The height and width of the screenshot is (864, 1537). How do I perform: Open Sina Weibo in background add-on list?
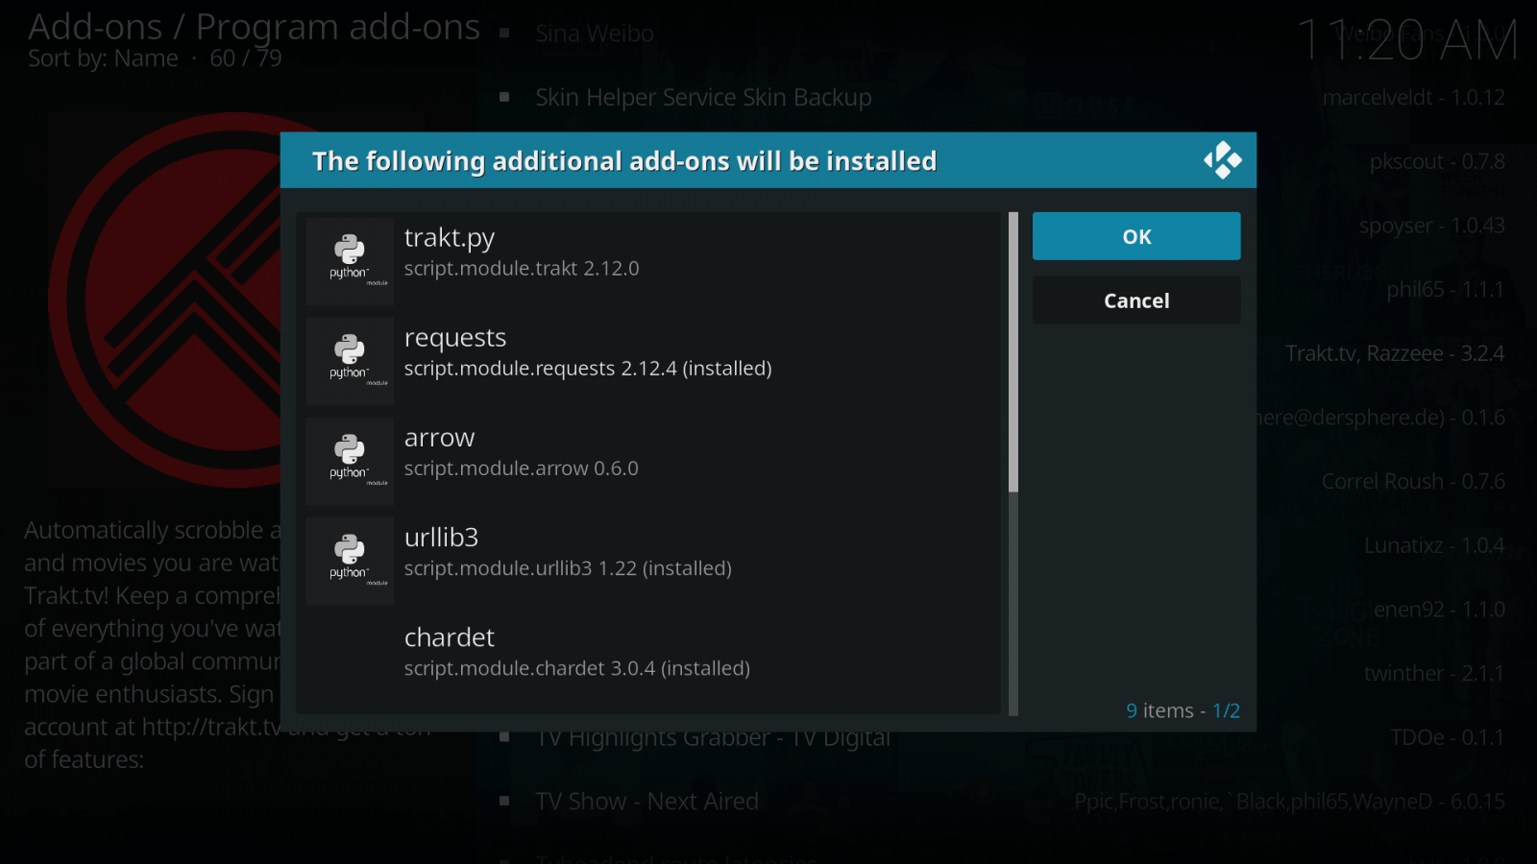[x=595, y=34]
